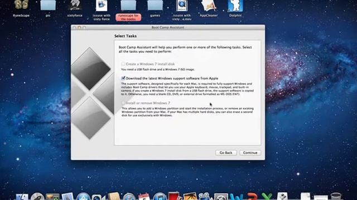Open Microsoft Word from the Dock
The height and width of the screenshot is (200, 357).
tap(236, 197)
